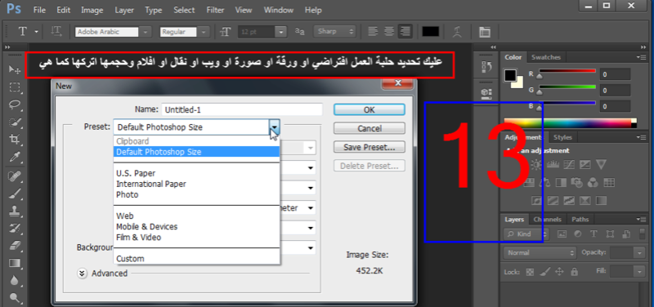Select the Clone Stamp tool
The height and width of the screenshot is (307, 654).
15,211
